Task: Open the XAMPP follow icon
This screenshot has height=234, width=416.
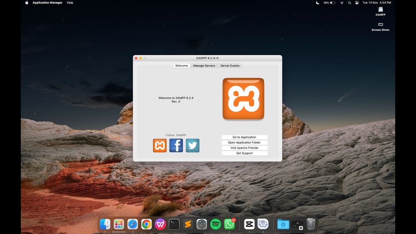Action: [160, 146]
